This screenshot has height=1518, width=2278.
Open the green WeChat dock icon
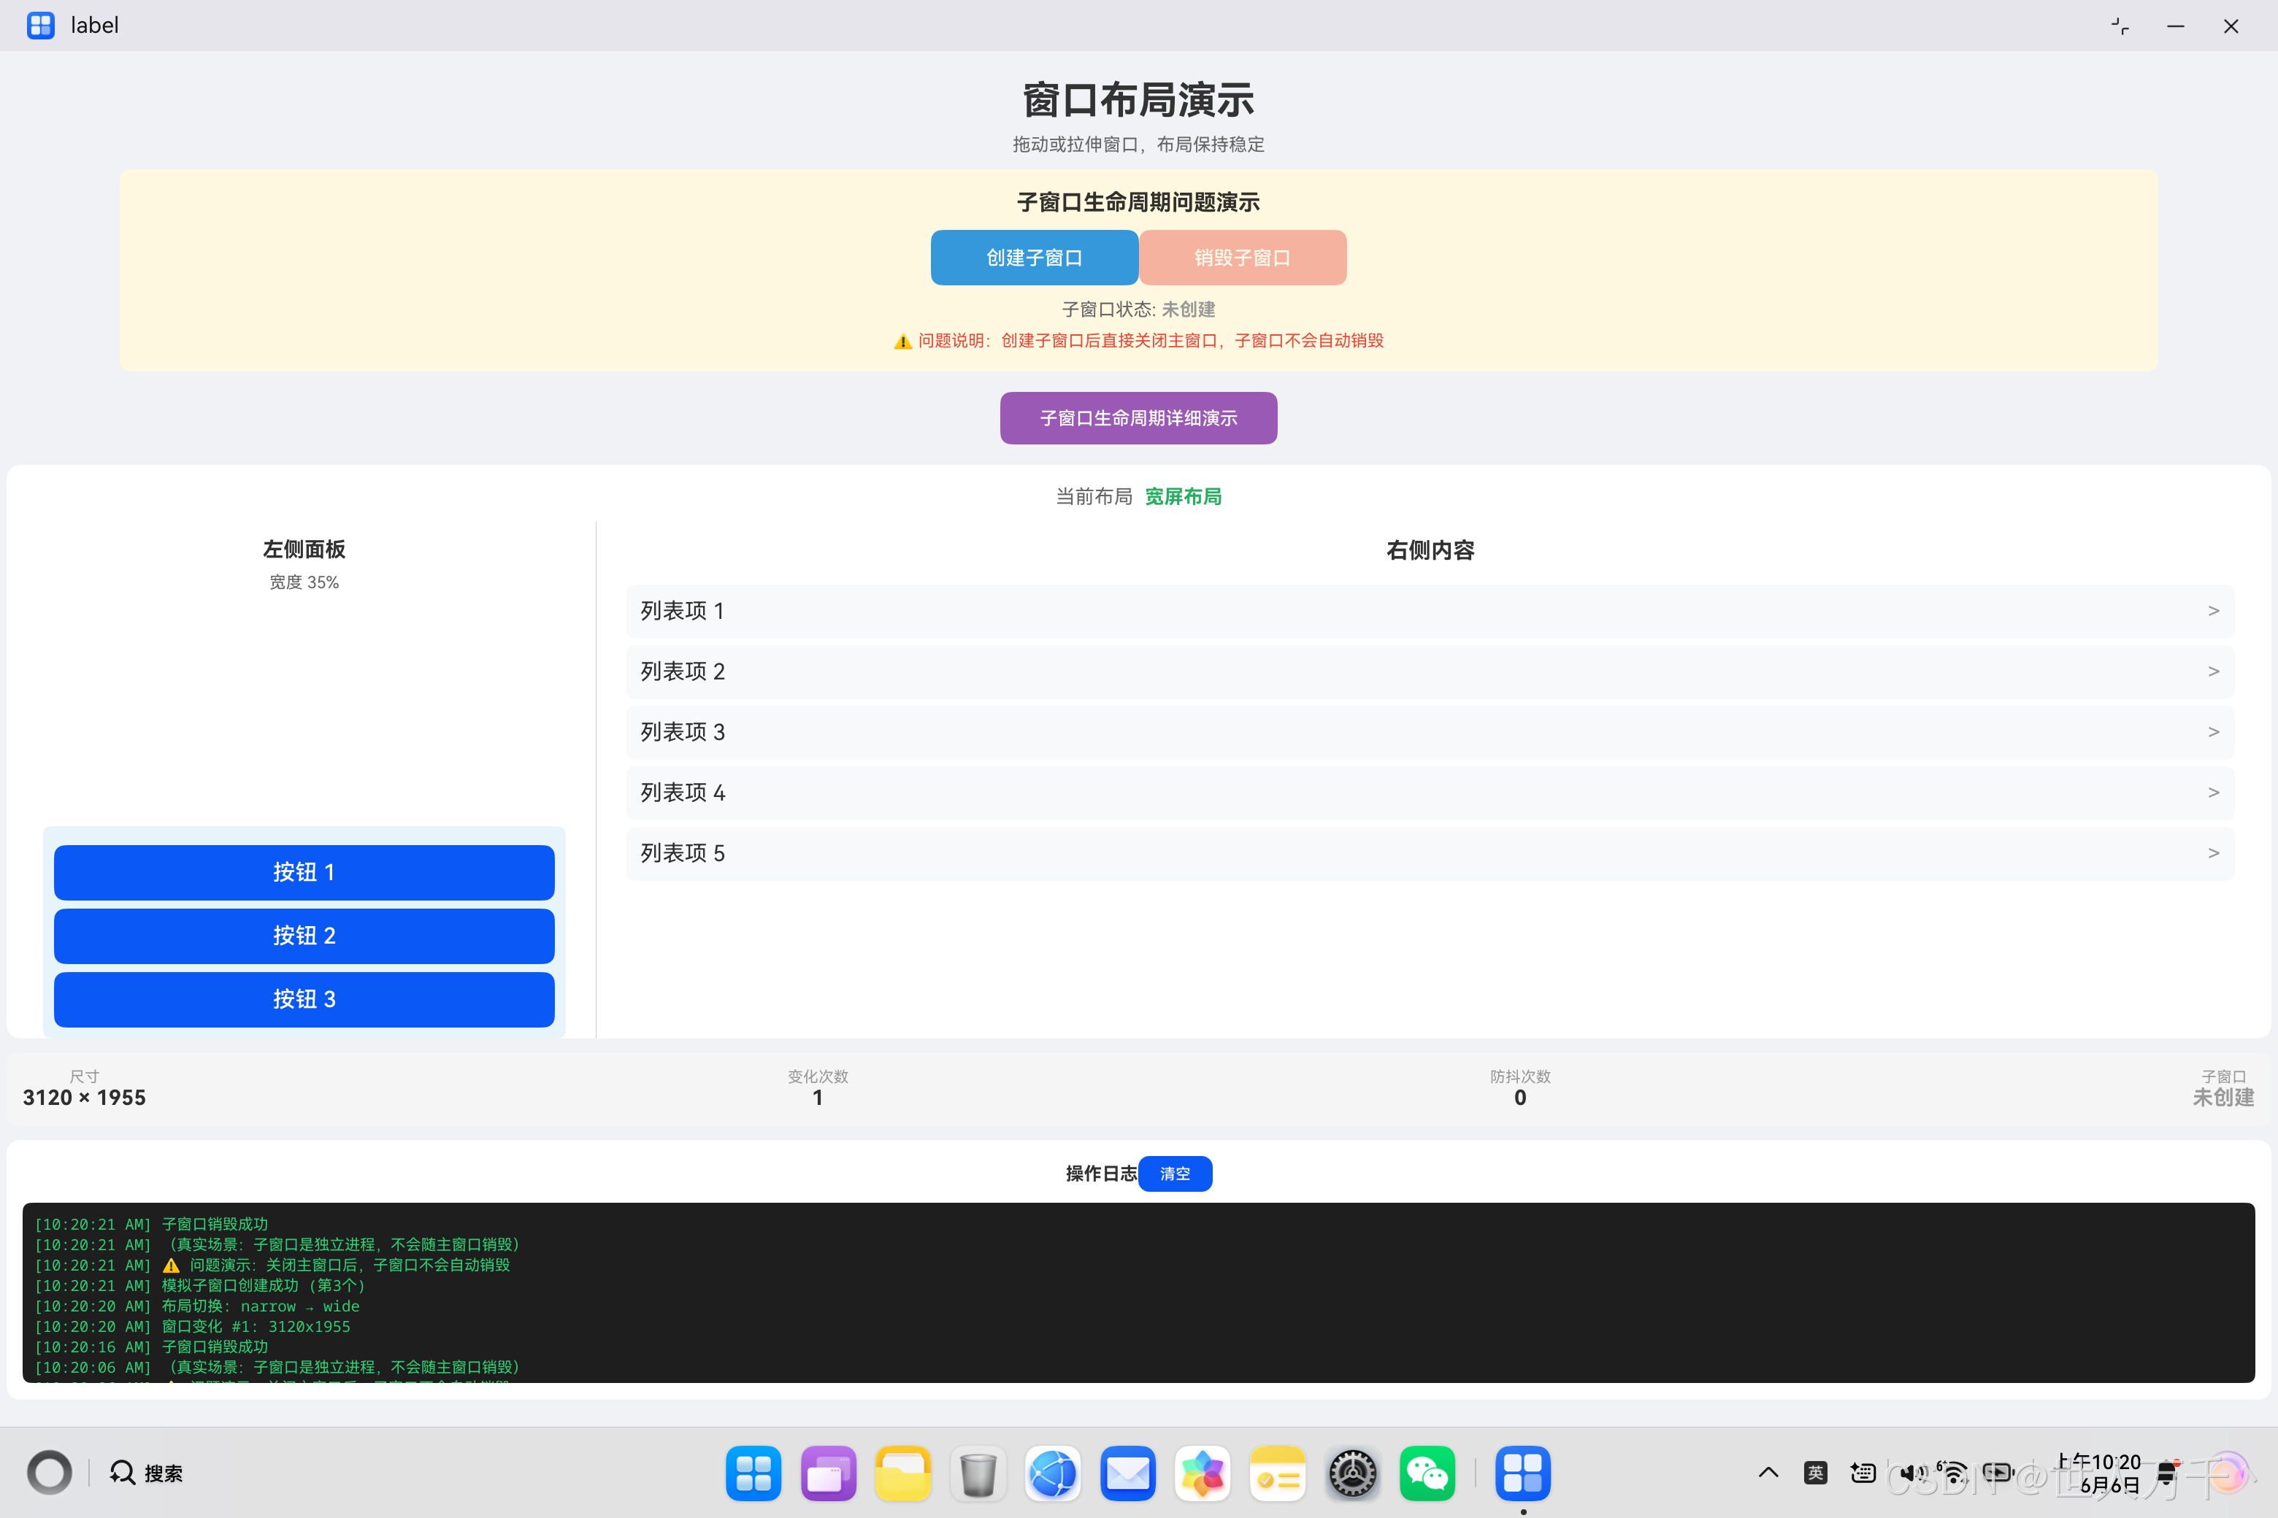click(1427, 1473)
